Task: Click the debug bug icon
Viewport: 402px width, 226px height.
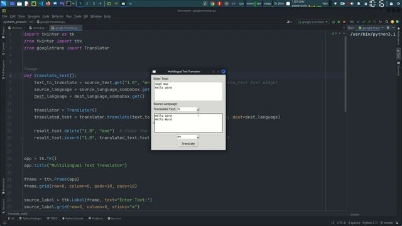Action: point(339,22)
